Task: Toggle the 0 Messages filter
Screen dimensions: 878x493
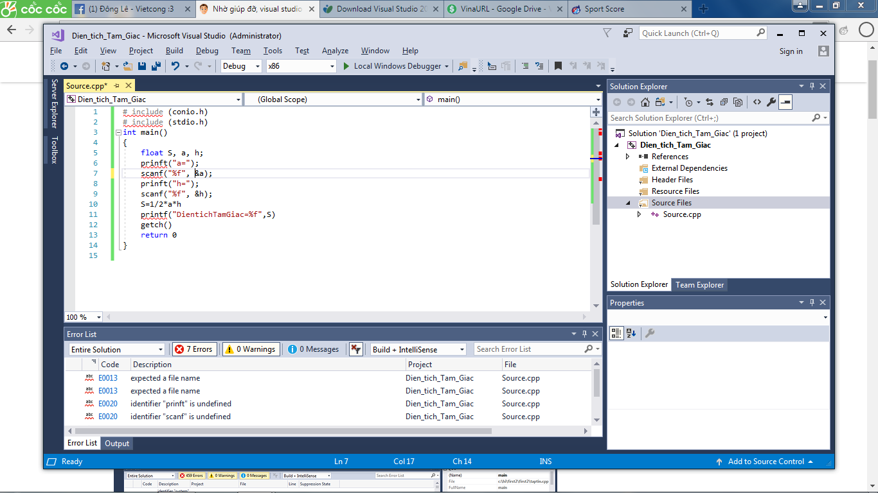Action: [314, 349]
